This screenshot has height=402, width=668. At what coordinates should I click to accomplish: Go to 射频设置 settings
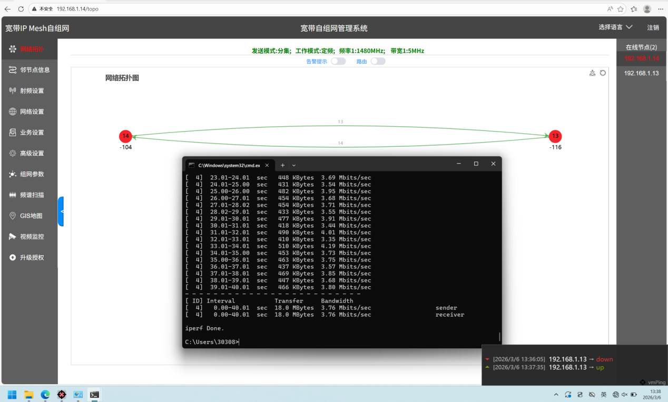[x=29, y=91]
